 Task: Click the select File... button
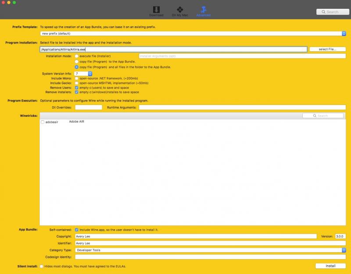click(x=327, y=49)
